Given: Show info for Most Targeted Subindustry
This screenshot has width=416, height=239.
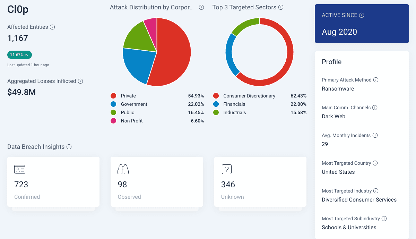Looking at the screenshot, I should [x=384, y=219].
